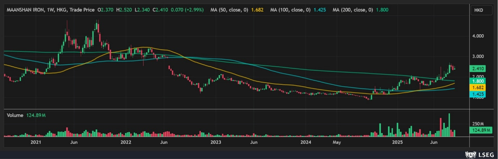Click the Volume indicator label
498x159 pixels.
coord(15,115)
